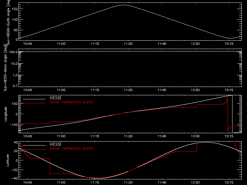Viewport: 247px width, 185px height.
Task: Select Solar reflection point legend in Latitude panel
Action: [71, 148]
